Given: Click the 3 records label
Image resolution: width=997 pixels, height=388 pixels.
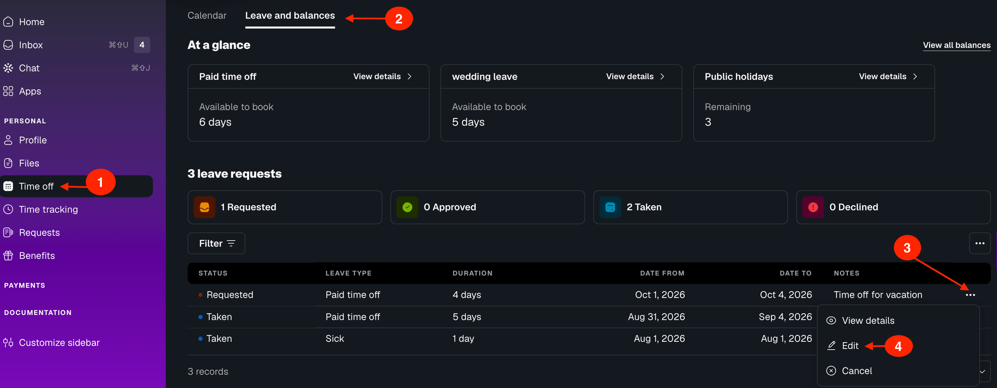Looking at the screenshot, I should click(208, 371).
